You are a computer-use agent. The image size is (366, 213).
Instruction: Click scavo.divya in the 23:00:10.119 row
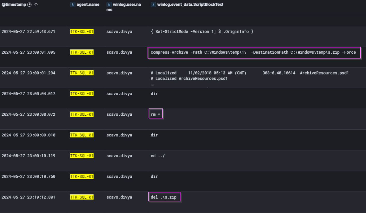tap(119, 156)
